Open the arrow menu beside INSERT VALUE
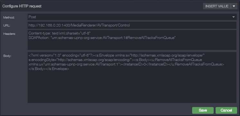The image size is (240, 116). 234,6
